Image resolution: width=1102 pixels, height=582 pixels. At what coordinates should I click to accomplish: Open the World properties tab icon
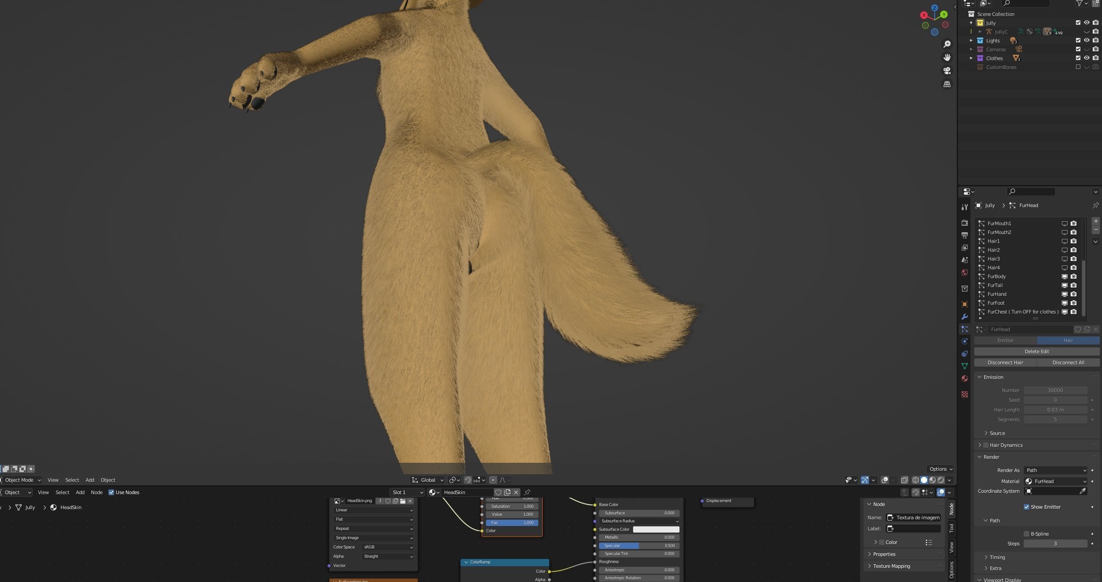point(965,272)
